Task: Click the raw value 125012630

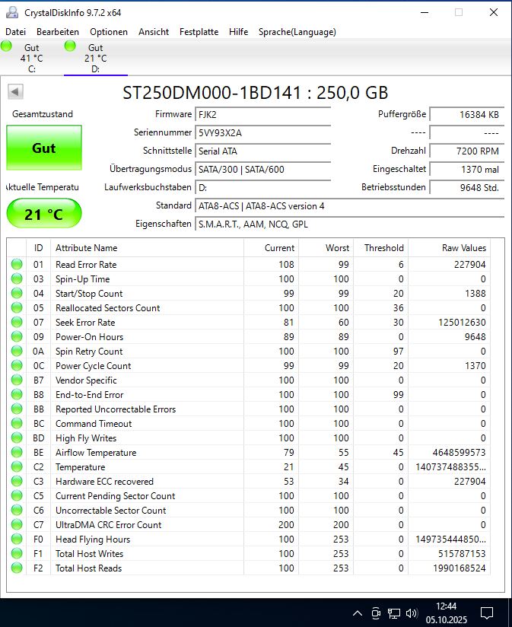Action: click(x=462, y=323)
